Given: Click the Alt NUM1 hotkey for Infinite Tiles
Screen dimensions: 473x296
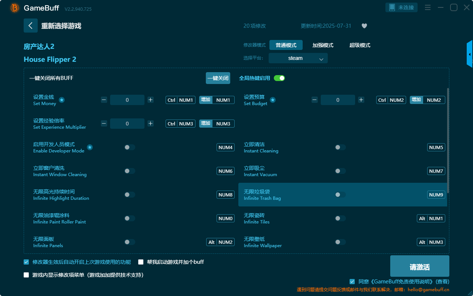Looking at the screenshot, I should coord(431,218).
